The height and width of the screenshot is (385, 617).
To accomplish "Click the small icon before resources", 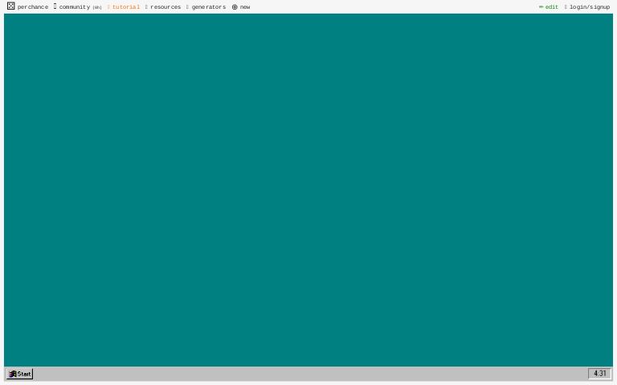I will (x=146, y=7).
